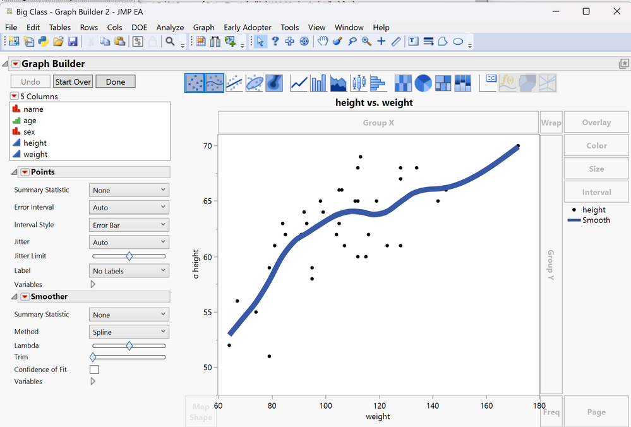Toggle the Confidence of Fit checkbox
This screenshot has width=631, height=427.
point(94,370)
